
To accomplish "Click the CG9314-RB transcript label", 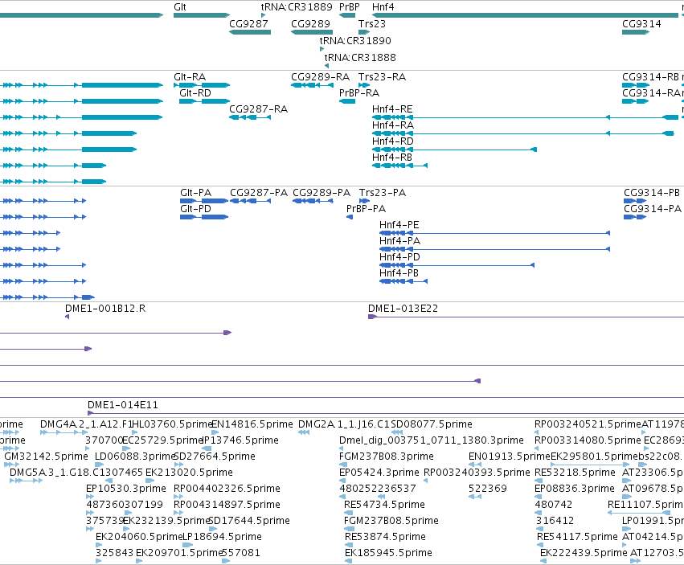I will pos(650,77).
